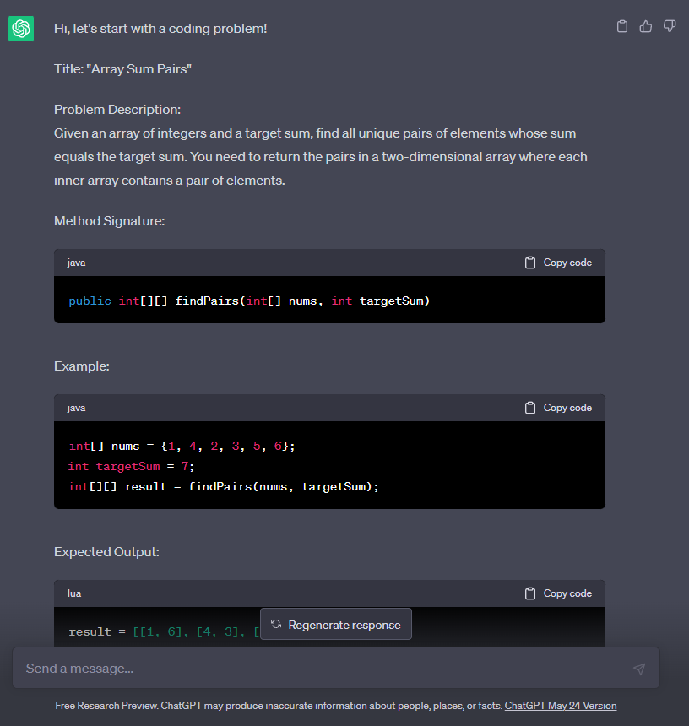Click the result output line in the lua block
The image size is (689, 726).
[x=152, y=631]
